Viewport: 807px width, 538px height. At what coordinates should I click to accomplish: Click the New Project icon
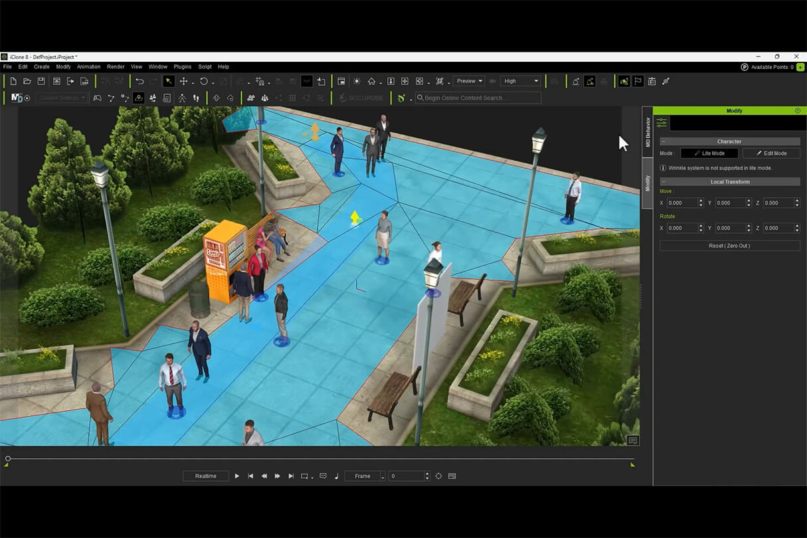13,81
